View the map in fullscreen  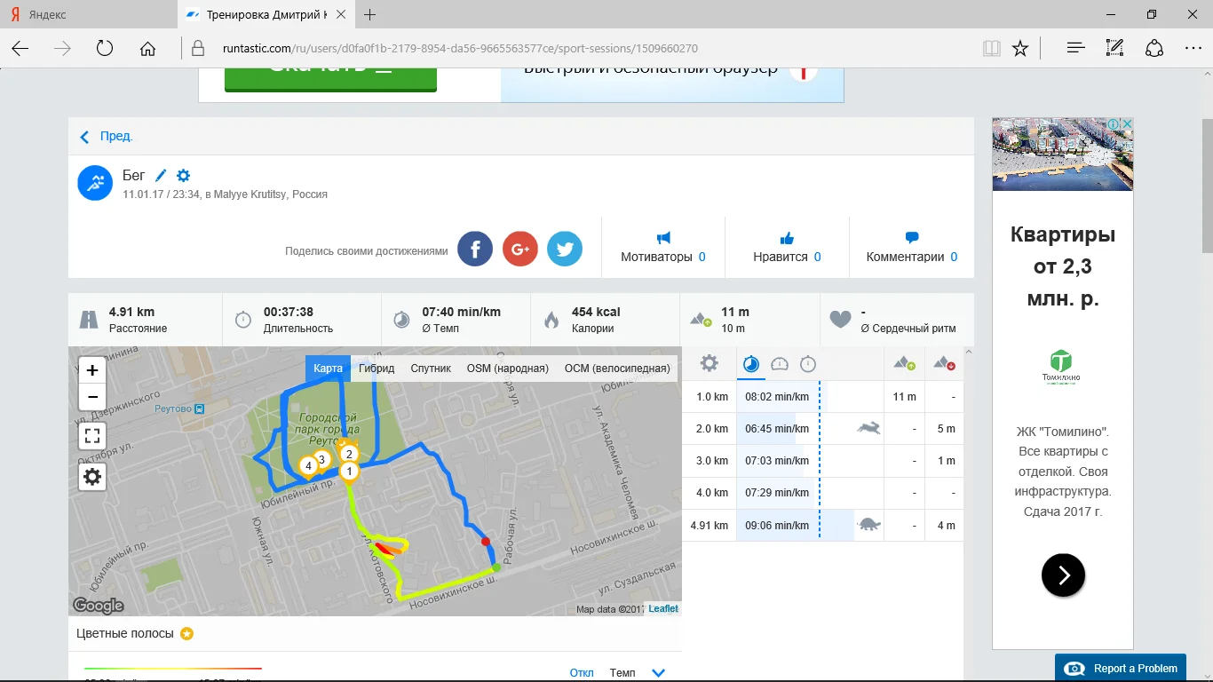(92, 435)
